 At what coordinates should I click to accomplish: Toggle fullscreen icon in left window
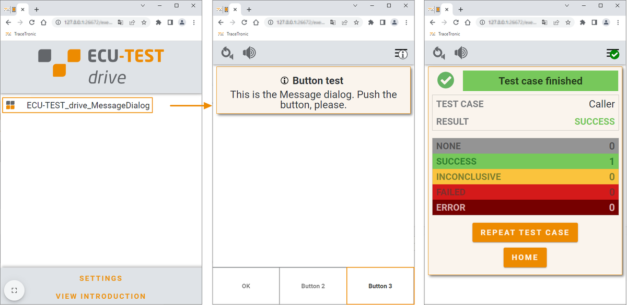(14, 290)
